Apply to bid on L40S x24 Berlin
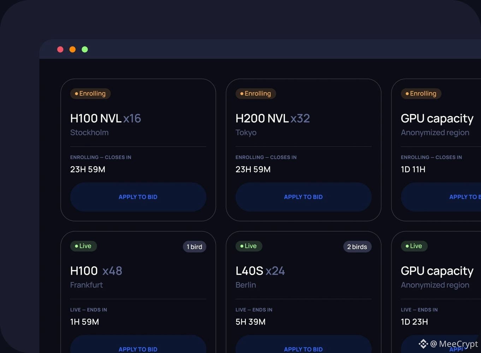The image size is (481, 353). 303,344
